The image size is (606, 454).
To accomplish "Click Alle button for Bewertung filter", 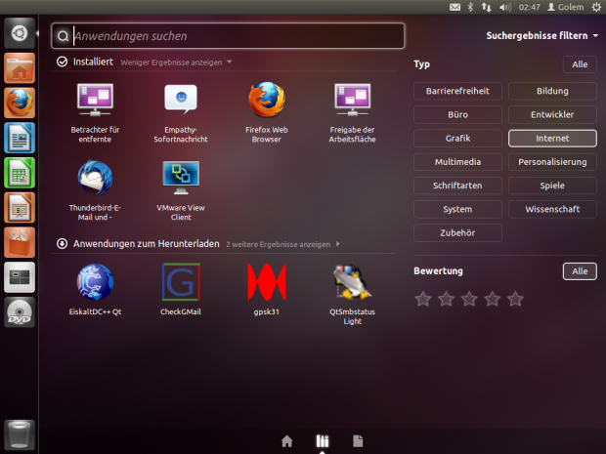I will point(580,271).
